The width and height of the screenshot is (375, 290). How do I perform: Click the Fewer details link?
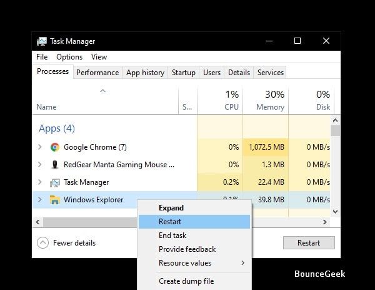pos(74,243)
